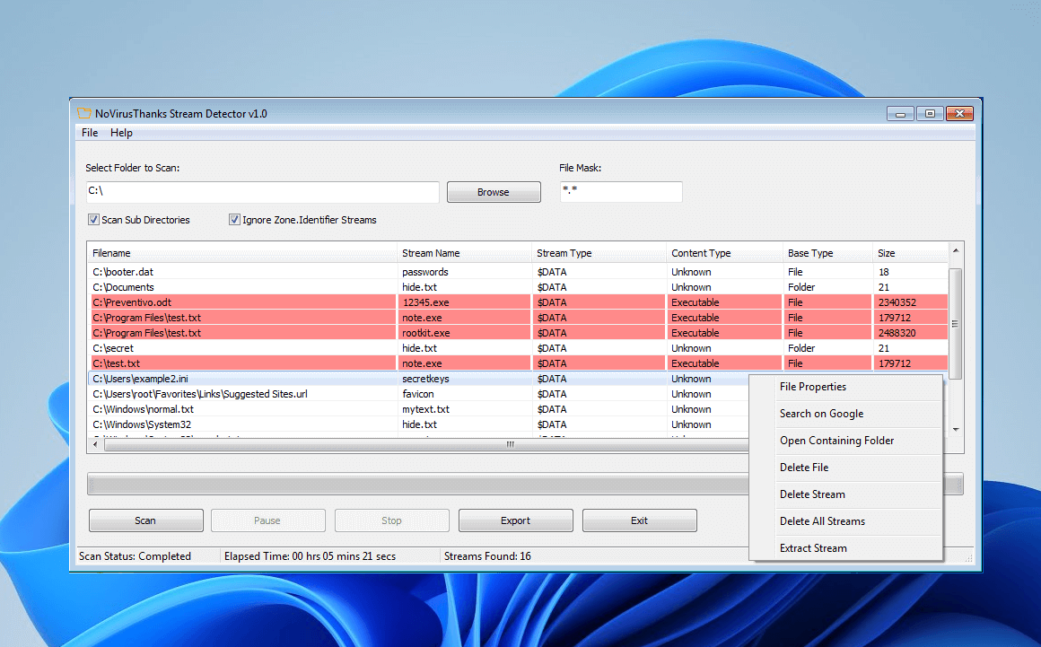Open the File menu
This screenshot has width=1041, height=647.
[90, 133]
